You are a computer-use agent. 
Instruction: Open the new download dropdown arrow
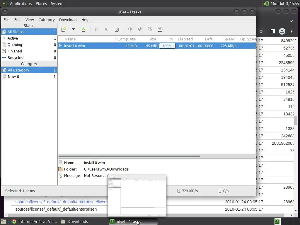(73, 29)
